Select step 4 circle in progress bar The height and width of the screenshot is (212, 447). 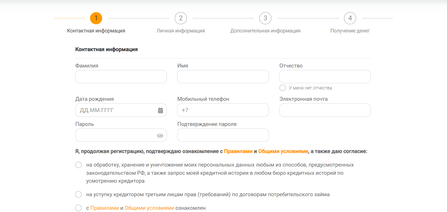click(350, 18)
